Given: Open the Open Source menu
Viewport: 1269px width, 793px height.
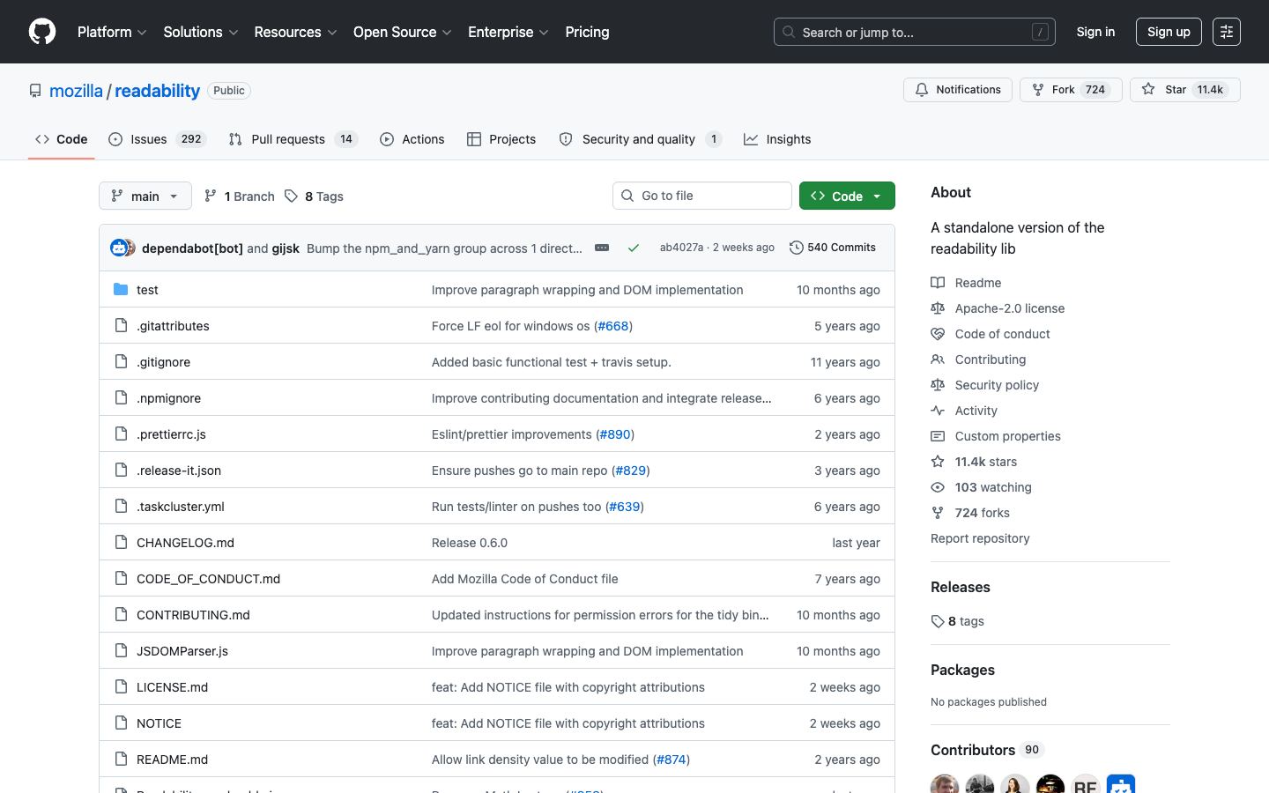Looking at the screenshot, I should click(403, 32).
